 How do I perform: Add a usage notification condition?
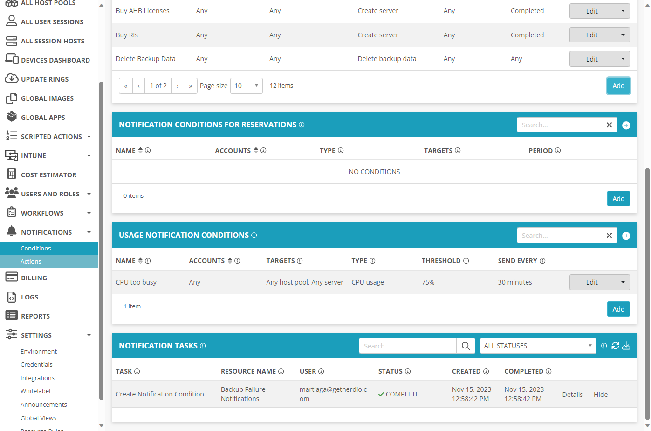tap(618, 309)
